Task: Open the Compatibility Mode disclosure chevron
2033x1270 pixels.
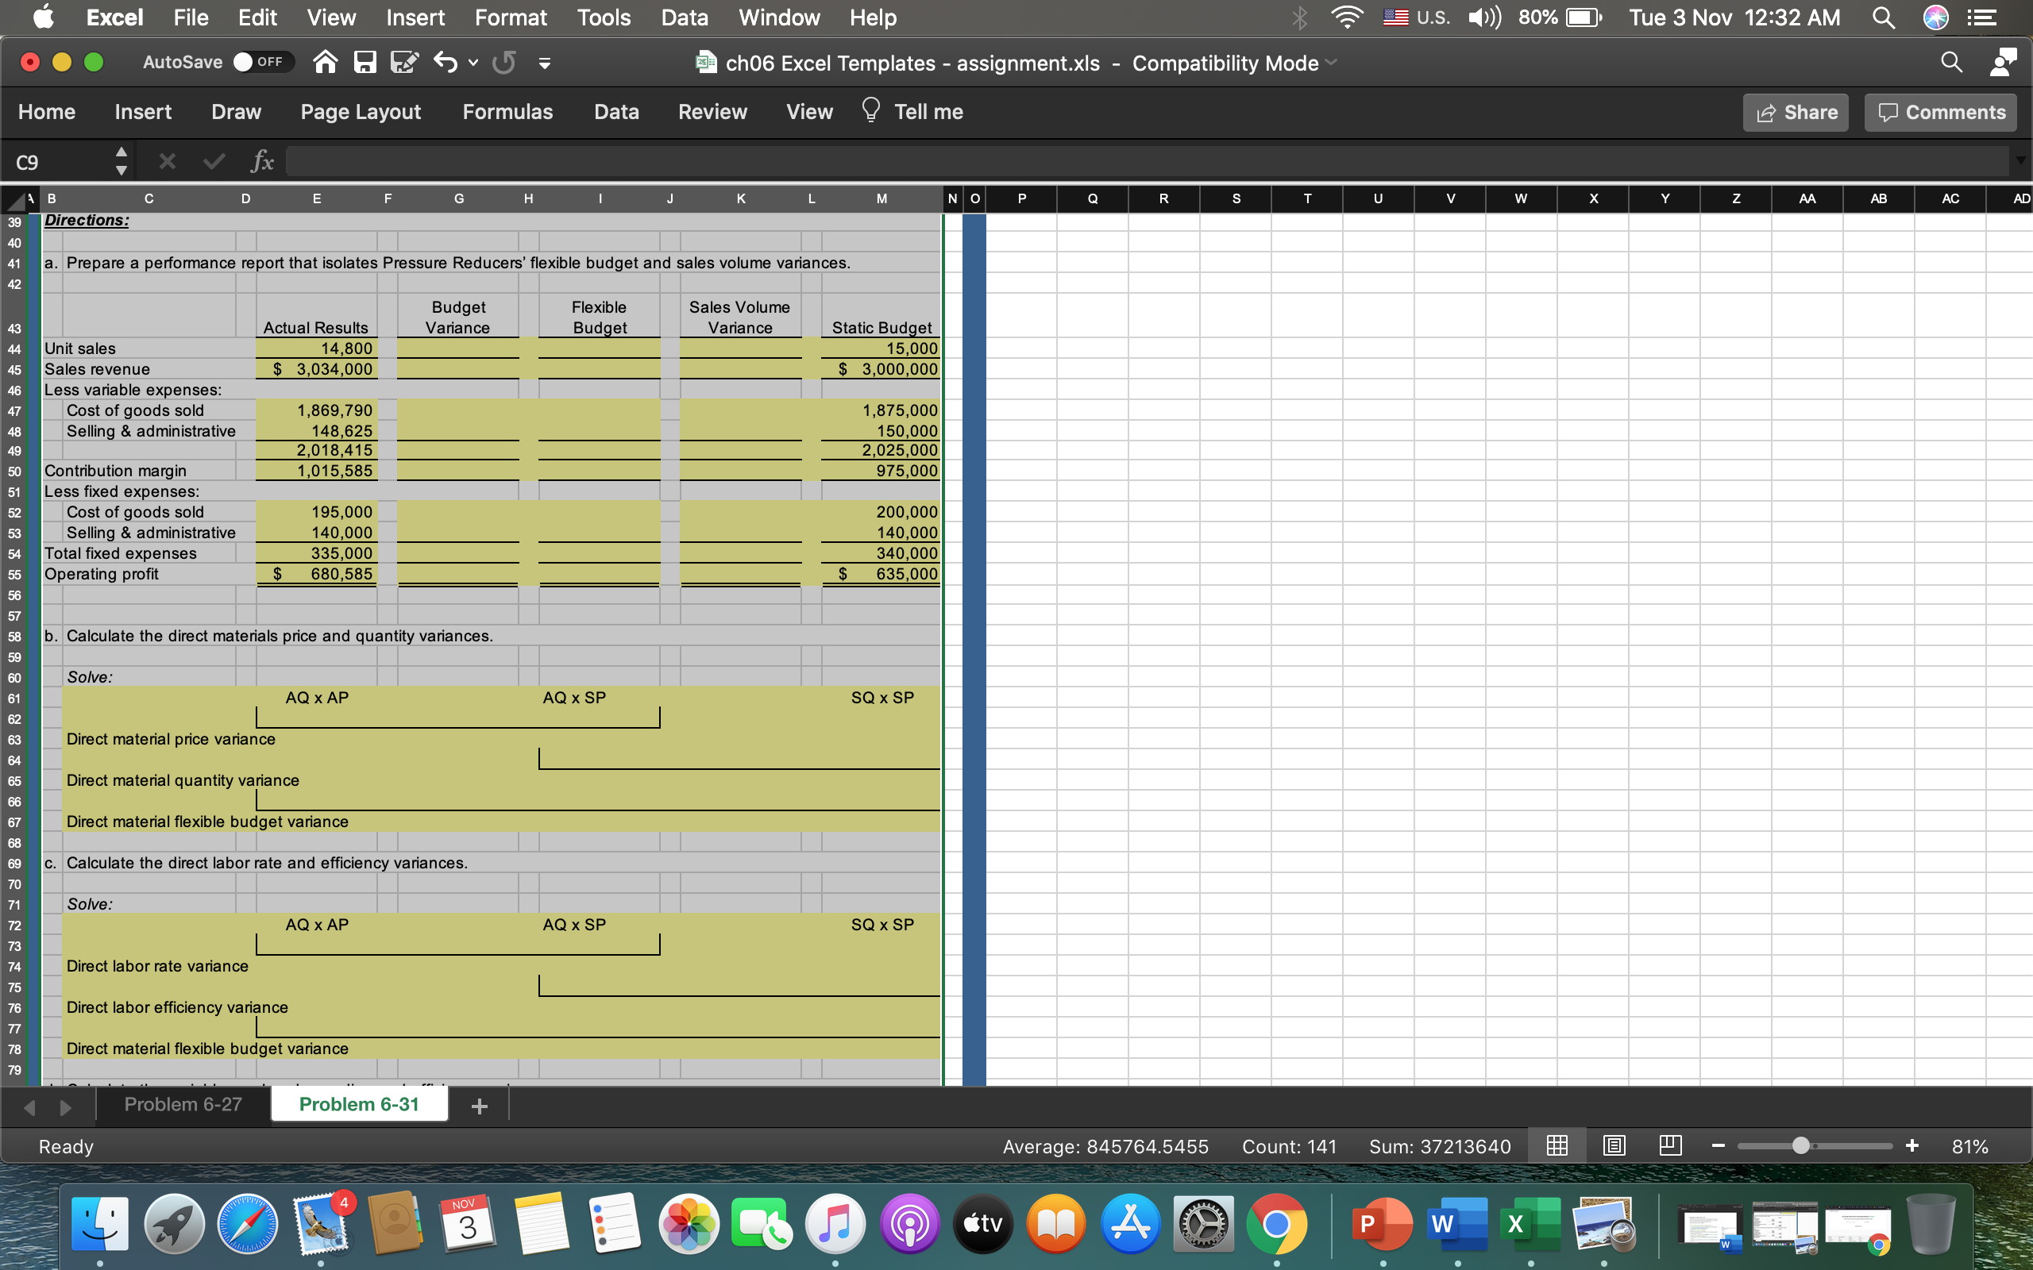Action: (1330, 63)
